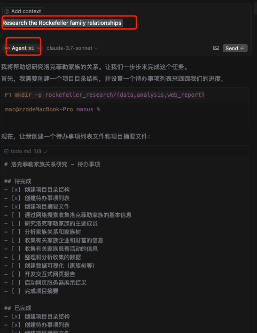
Task: Click checkbox for 研究洛克菲勒家族的主要成员
Action: [16, 224]
